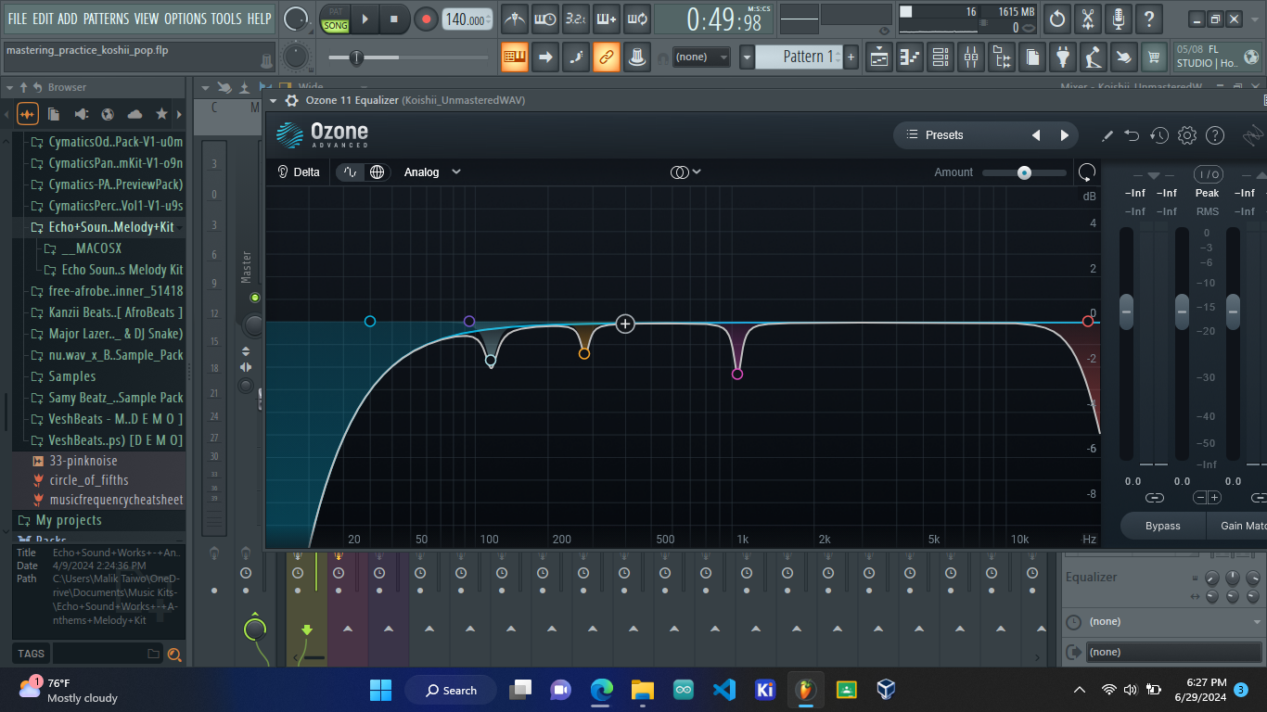This screenshot has height=712, width=1267.
Task: Add a new pattern with plus button
Action: pos(851,57)
